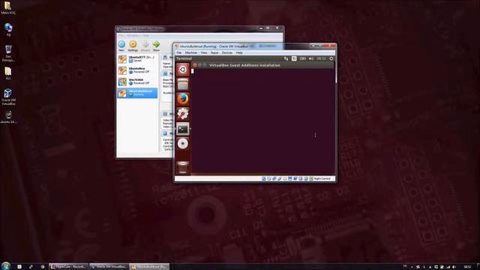Open File menu in running VM window
Screen dimensions: 480x270
[x=178, y=52]
